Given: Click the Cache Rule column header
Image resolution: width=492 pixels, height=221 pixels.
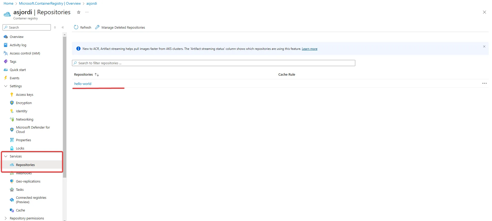Looking at the screenshot, I should [287, 75].
